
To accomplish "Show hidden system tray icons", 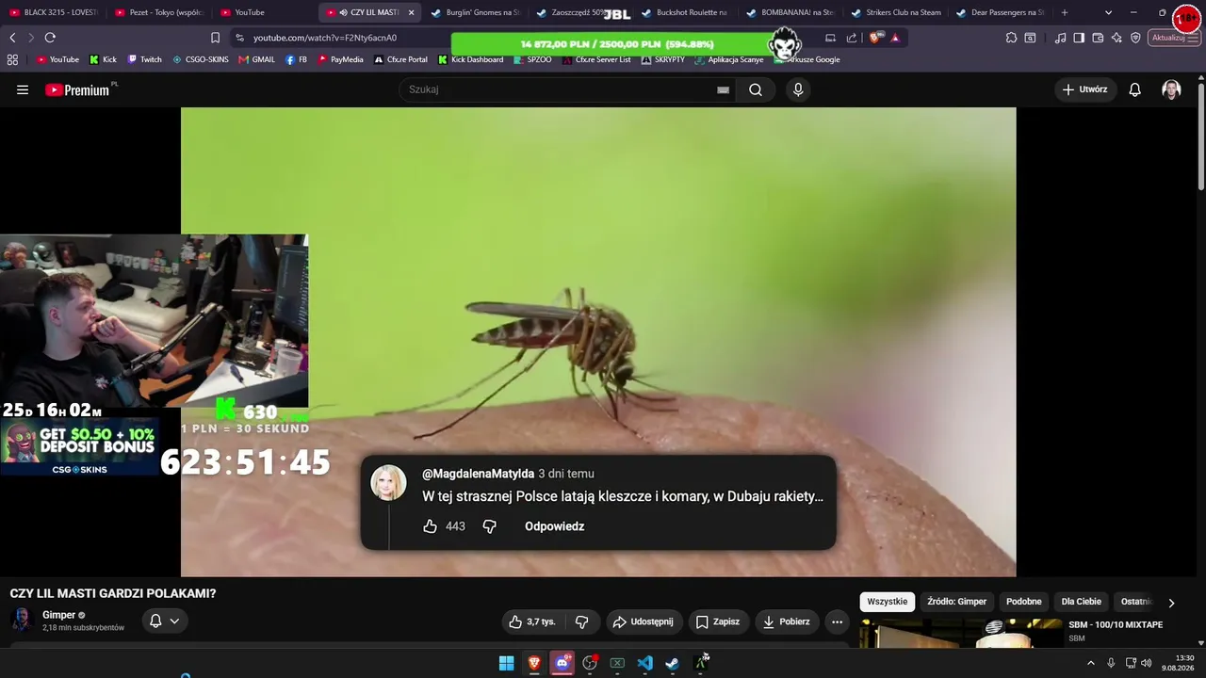I will click(x=1091, y=663).
